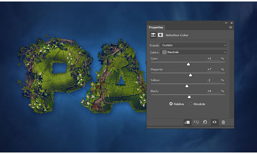Viewport: 257px width, 154px height.
Task: Open the Colors dropdown showing Neutrals
Action: (194, 52)
